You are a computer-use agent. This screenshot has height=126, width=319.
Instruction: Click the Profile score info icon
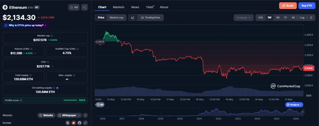point(21,100)
